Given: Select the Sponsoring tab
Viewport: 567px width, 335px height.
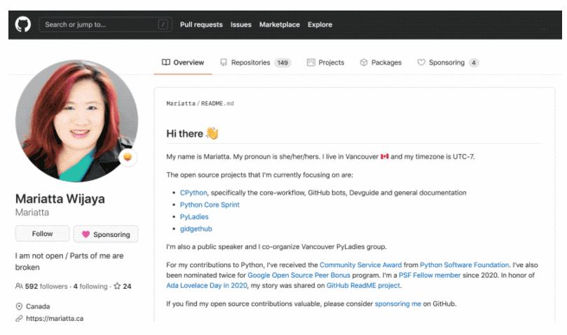Looking at the screenshot, I should 448,62.
